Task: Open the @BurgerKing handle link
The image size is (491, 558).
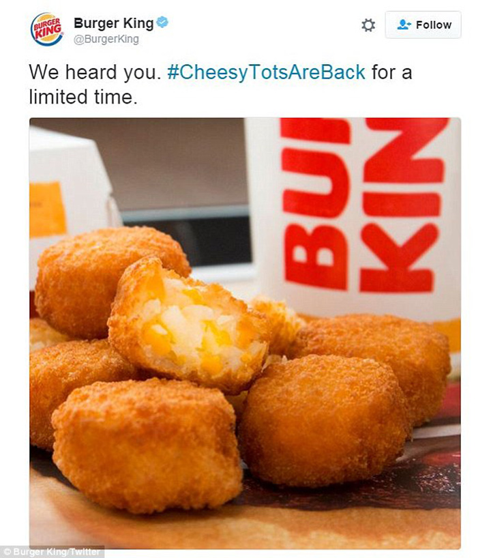Action: click(x=106, y=39)
